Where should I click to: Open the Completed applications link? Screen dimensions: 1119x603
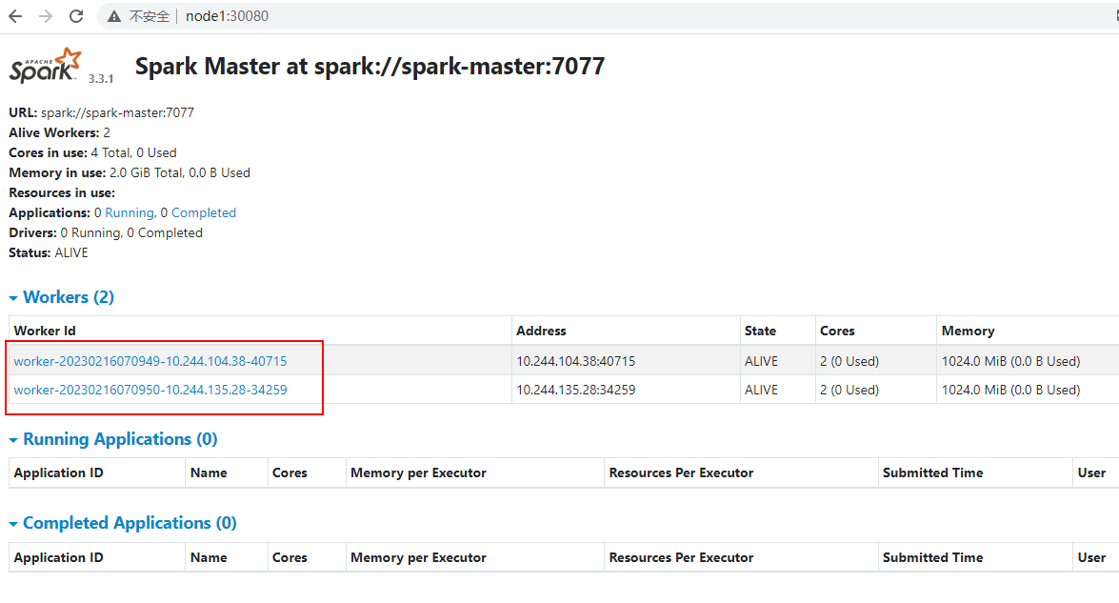click(204, 212)
